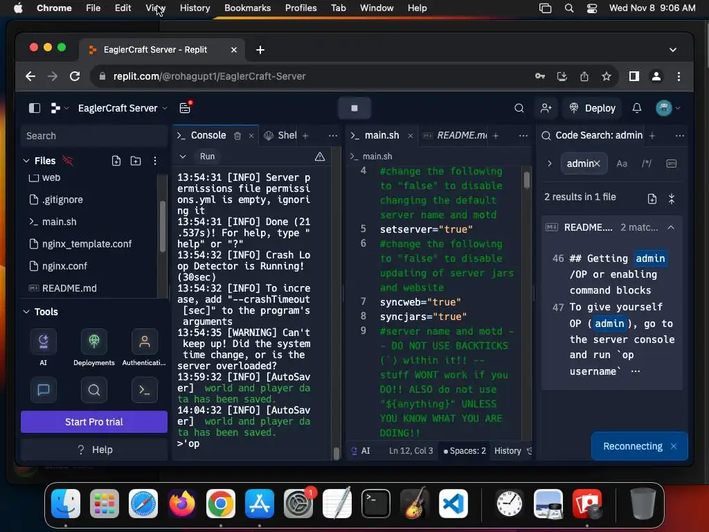This screenshot has height=532, width=709.
Task: Add a tab in editor pane
Action: [496, 136]
